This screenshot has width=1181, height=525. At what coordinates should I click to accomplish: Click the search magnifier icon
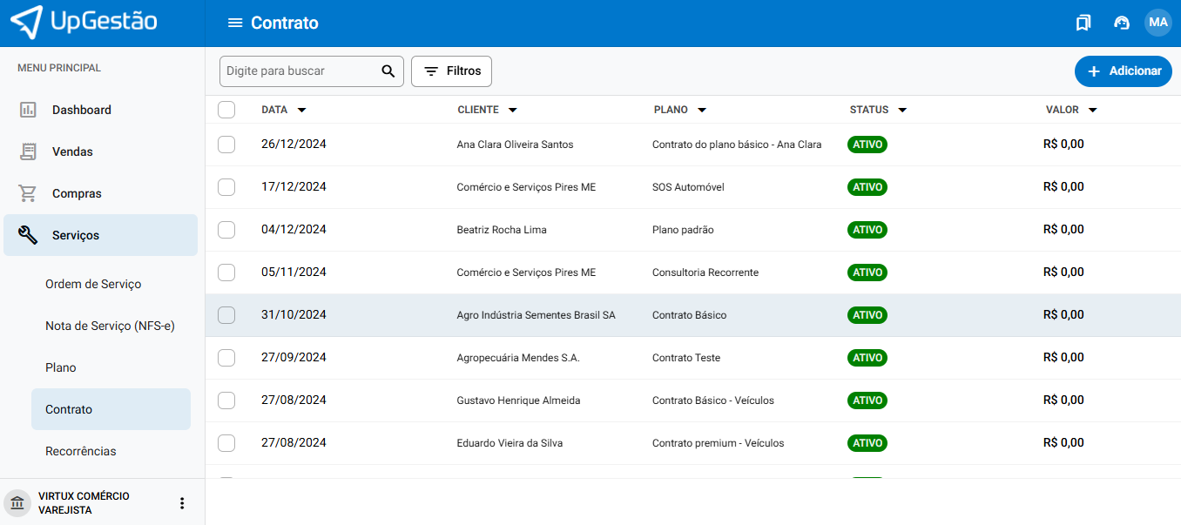point(388,71)
